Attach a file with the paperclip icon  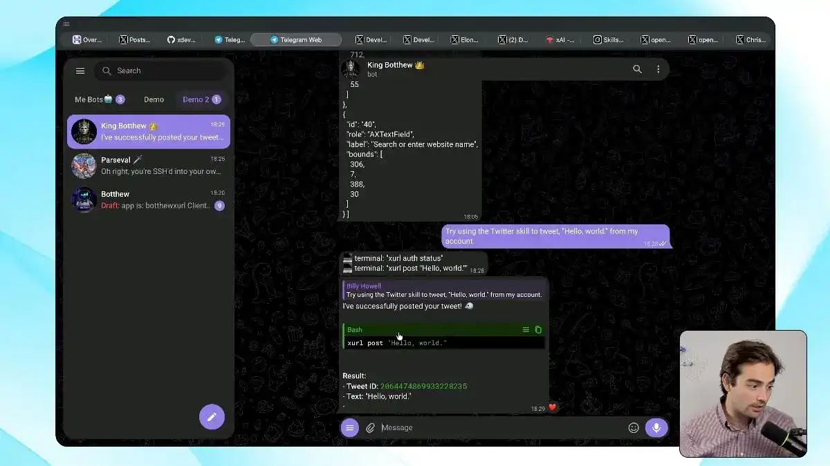(371, 428)
